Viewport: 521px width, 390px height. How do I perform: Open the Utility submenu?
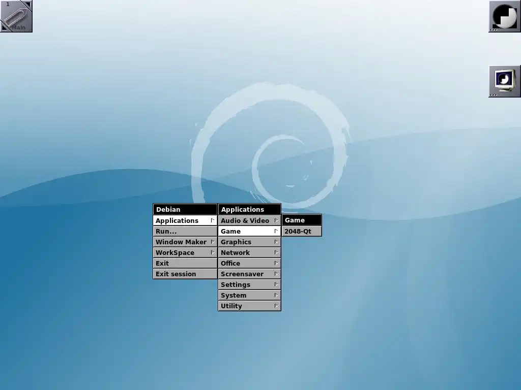pyautogui.click(x=249, y=305)
